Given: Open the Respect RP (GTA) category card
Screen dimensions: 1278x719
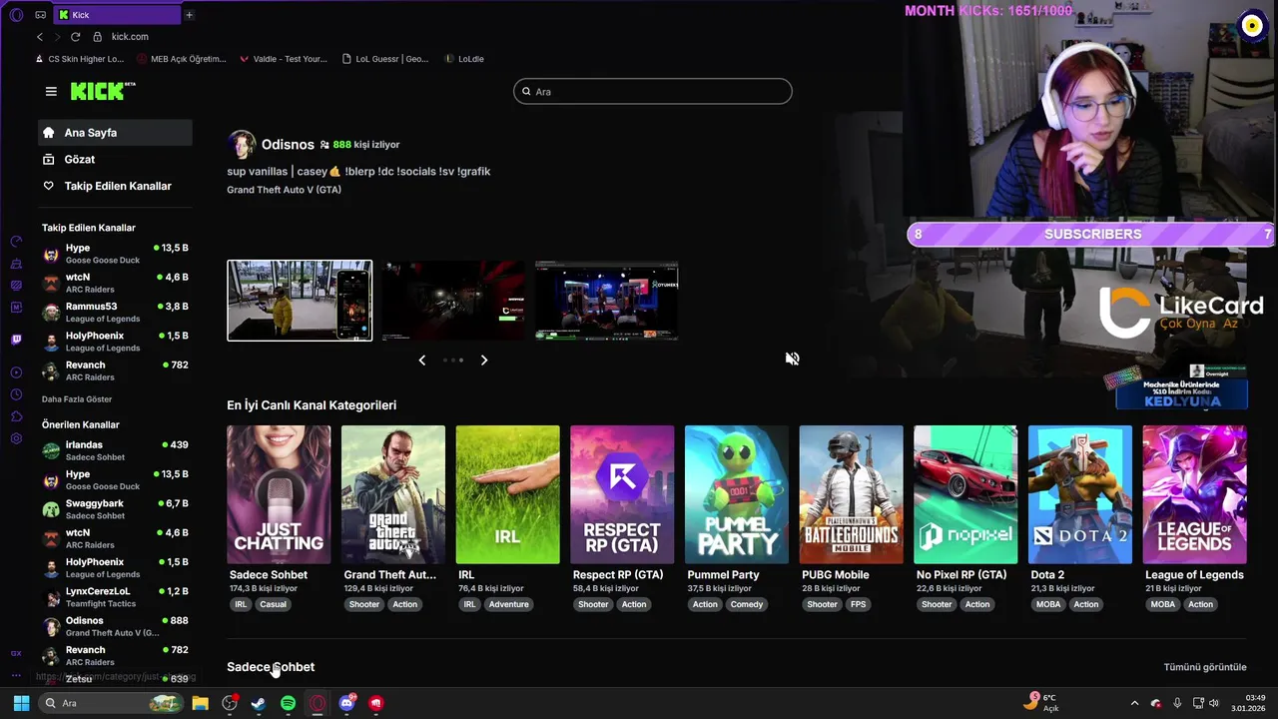Looking at the screenshot, I should (x=622, y=494).
